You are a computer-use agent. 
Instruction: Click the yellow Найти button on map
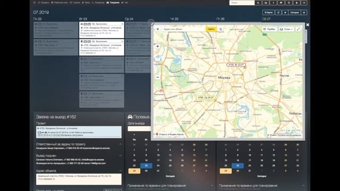pyautogui.click(x=211, y=29)
